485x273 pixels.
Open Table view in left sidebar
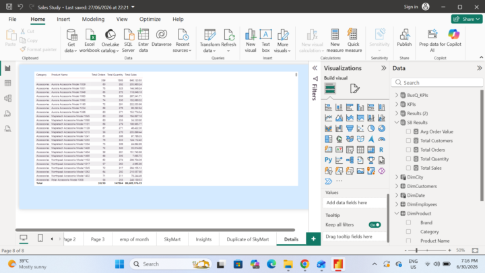pyautogui.click(x=7, y=84)
